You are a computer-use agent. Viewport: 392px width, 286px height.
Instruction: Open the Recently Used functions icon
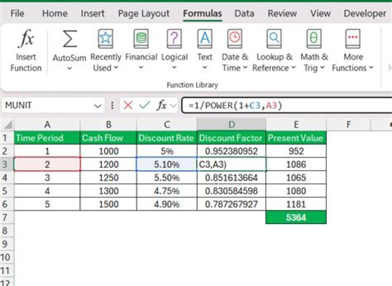[106, 39]
